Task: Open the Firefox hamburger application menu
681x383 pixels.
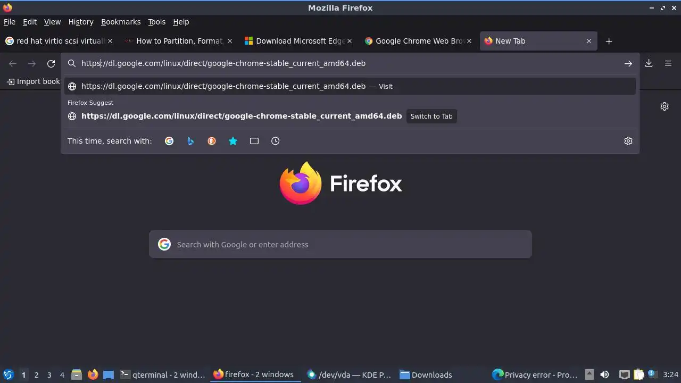Action: click(668, 63)
